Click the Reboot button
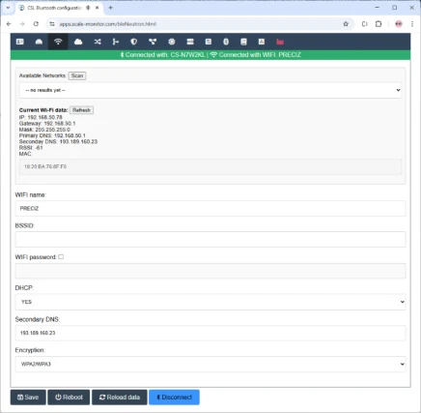421x413 pixels. [69, 398]
